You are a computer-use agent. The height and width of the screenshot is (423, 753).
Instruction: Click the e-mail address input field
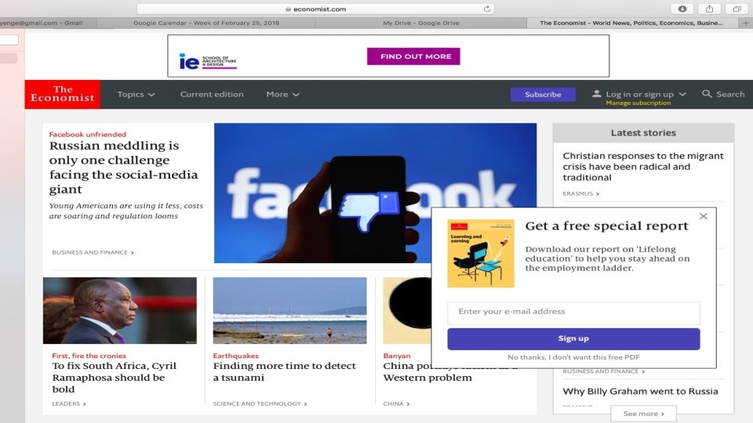point(573,312)
